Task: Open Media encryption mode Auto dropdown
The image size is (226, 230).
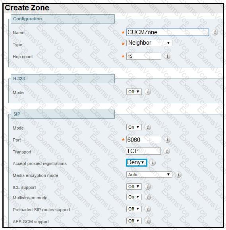Action: pos(149,175)
